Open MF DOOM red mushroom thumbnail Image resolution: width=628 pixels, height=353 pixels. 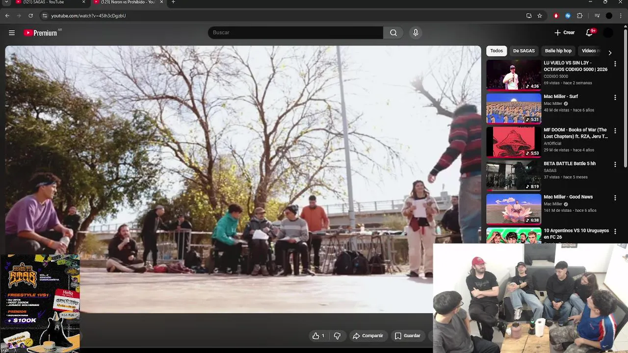[x=514, y=142]
